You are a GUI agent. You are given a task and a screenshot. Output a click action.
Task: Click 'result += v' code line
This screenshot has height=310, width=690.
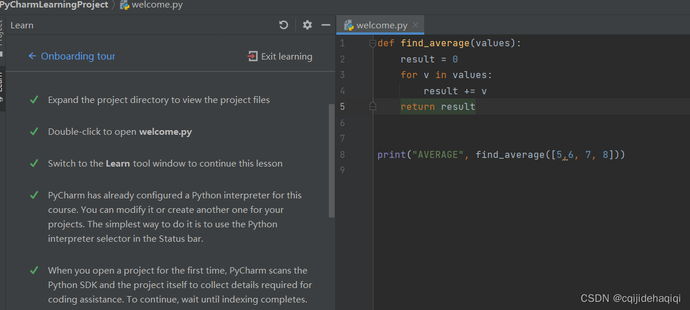click(x=455, y=91)
